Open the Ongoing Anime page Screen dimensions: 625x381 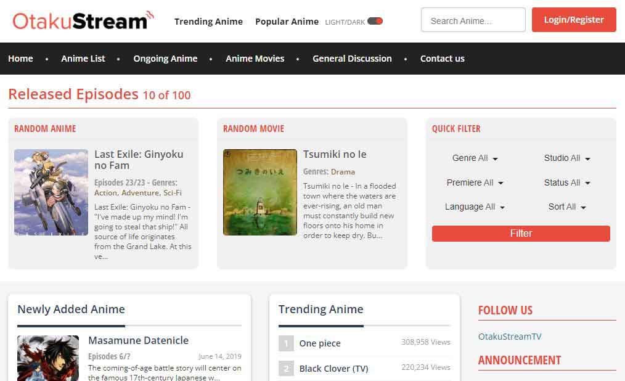[165, 59]
